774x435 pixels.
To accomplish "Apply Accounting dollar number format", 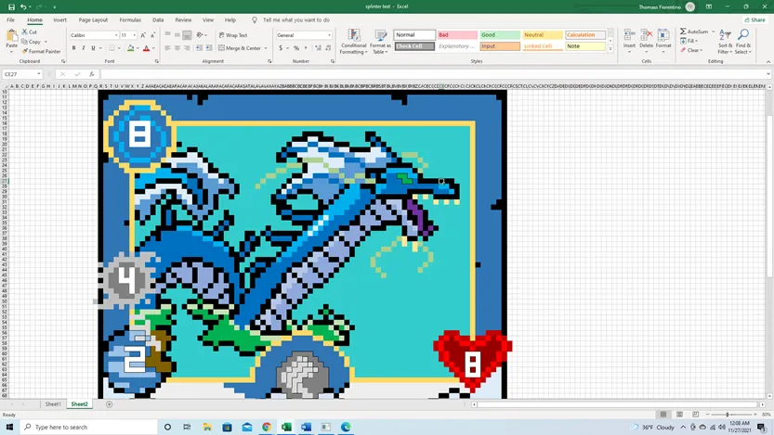I will [x=281, y=48].
